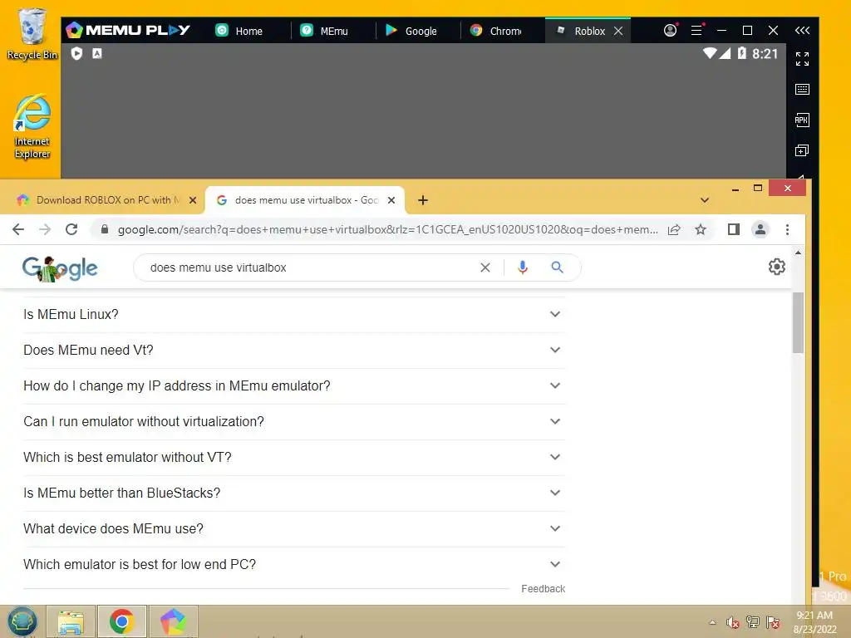Open Chrome tab search dropdown chevron

pos(705,200)
